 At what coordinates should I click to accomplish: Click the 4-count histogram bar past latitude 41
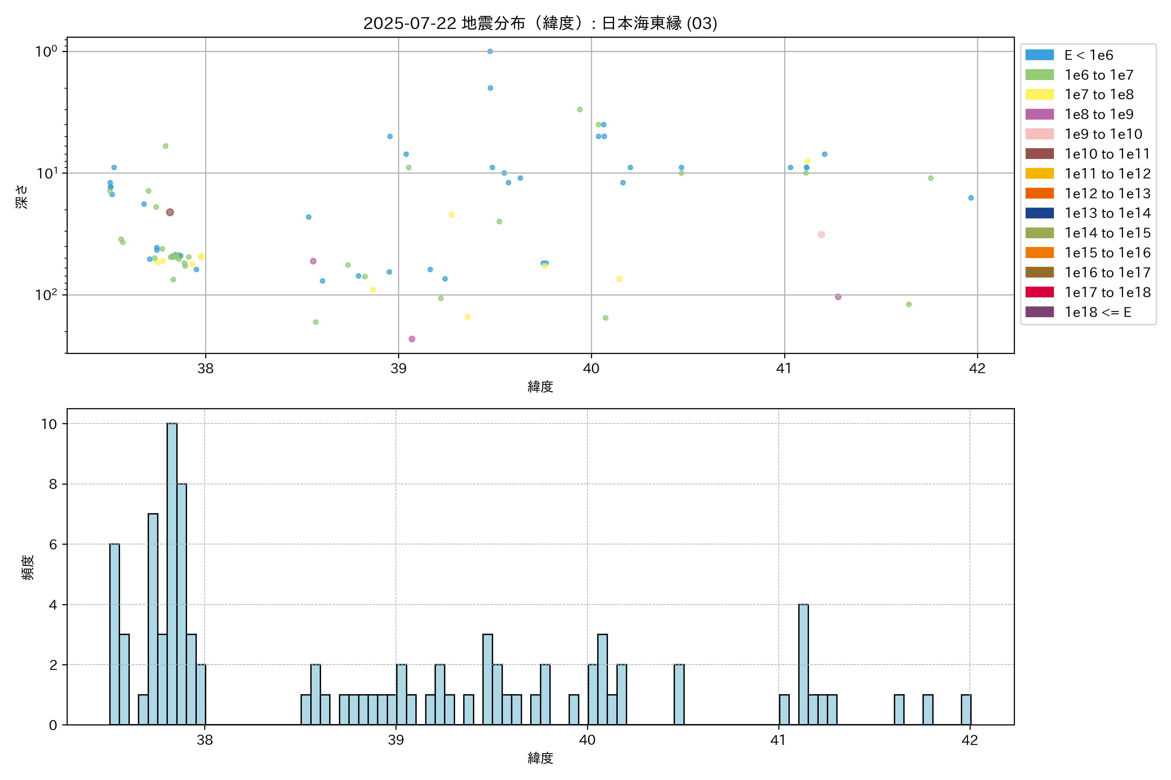(803, 664)
